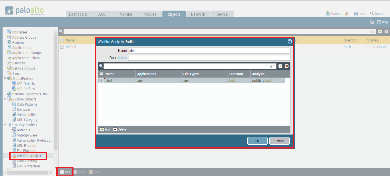The width and height of the screenshot is (390, 176).
Task: Click the dialog help question icon
Action: (290, 41)
